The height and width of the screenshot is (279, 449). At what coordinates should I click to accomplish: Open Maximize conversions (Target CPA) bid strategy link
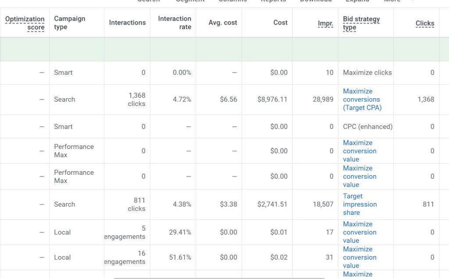tap(362, 99)
